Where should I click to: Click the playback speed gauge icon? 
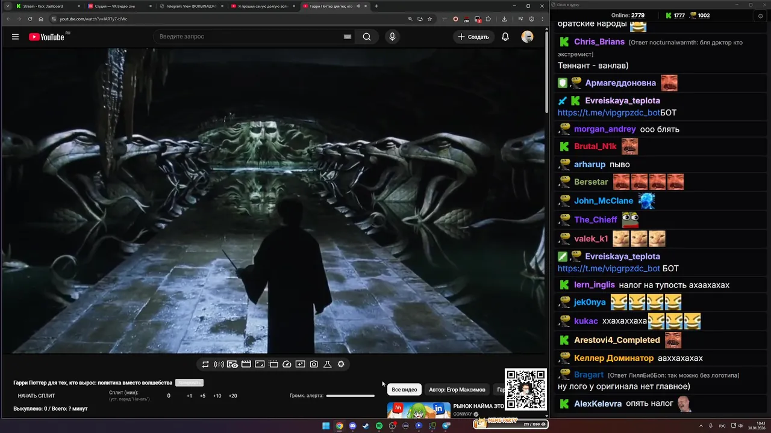click(x=287, y=364)
